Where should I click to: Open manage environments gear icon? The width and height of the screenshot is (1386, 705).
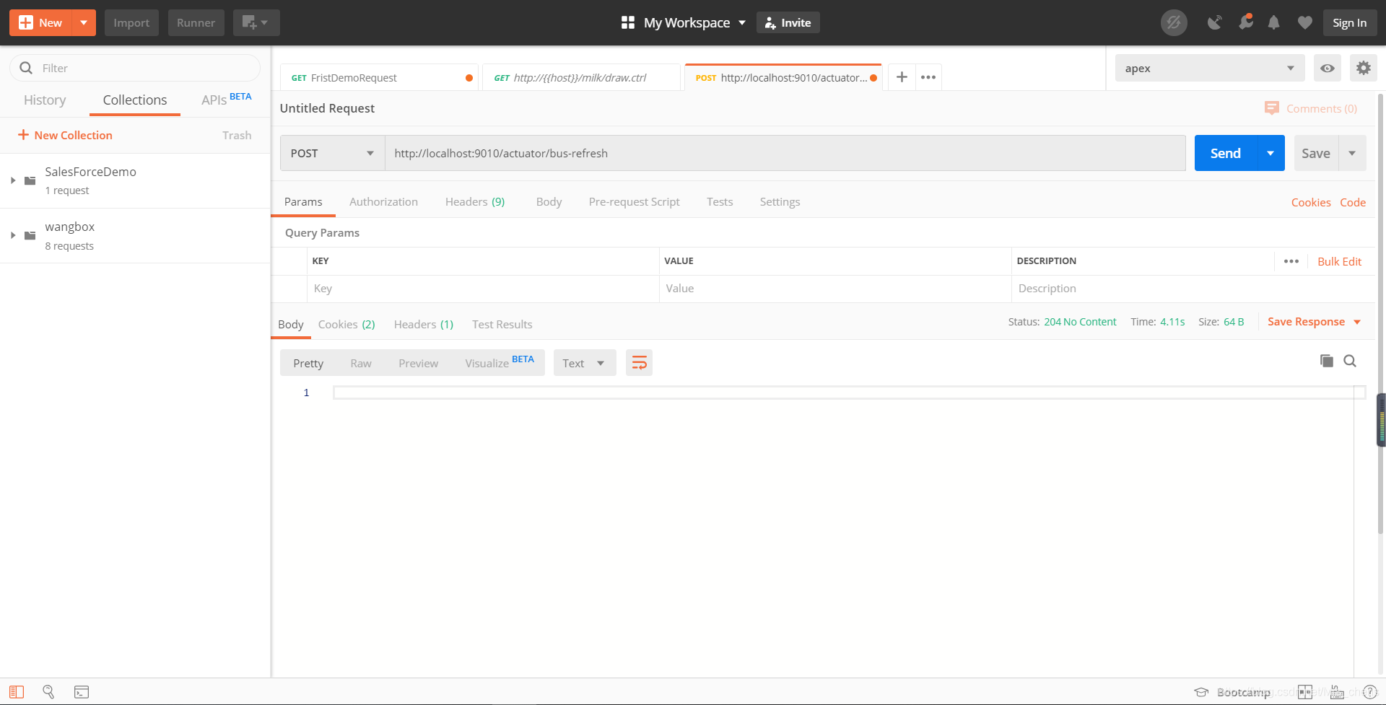click(x=1363, y=69)
